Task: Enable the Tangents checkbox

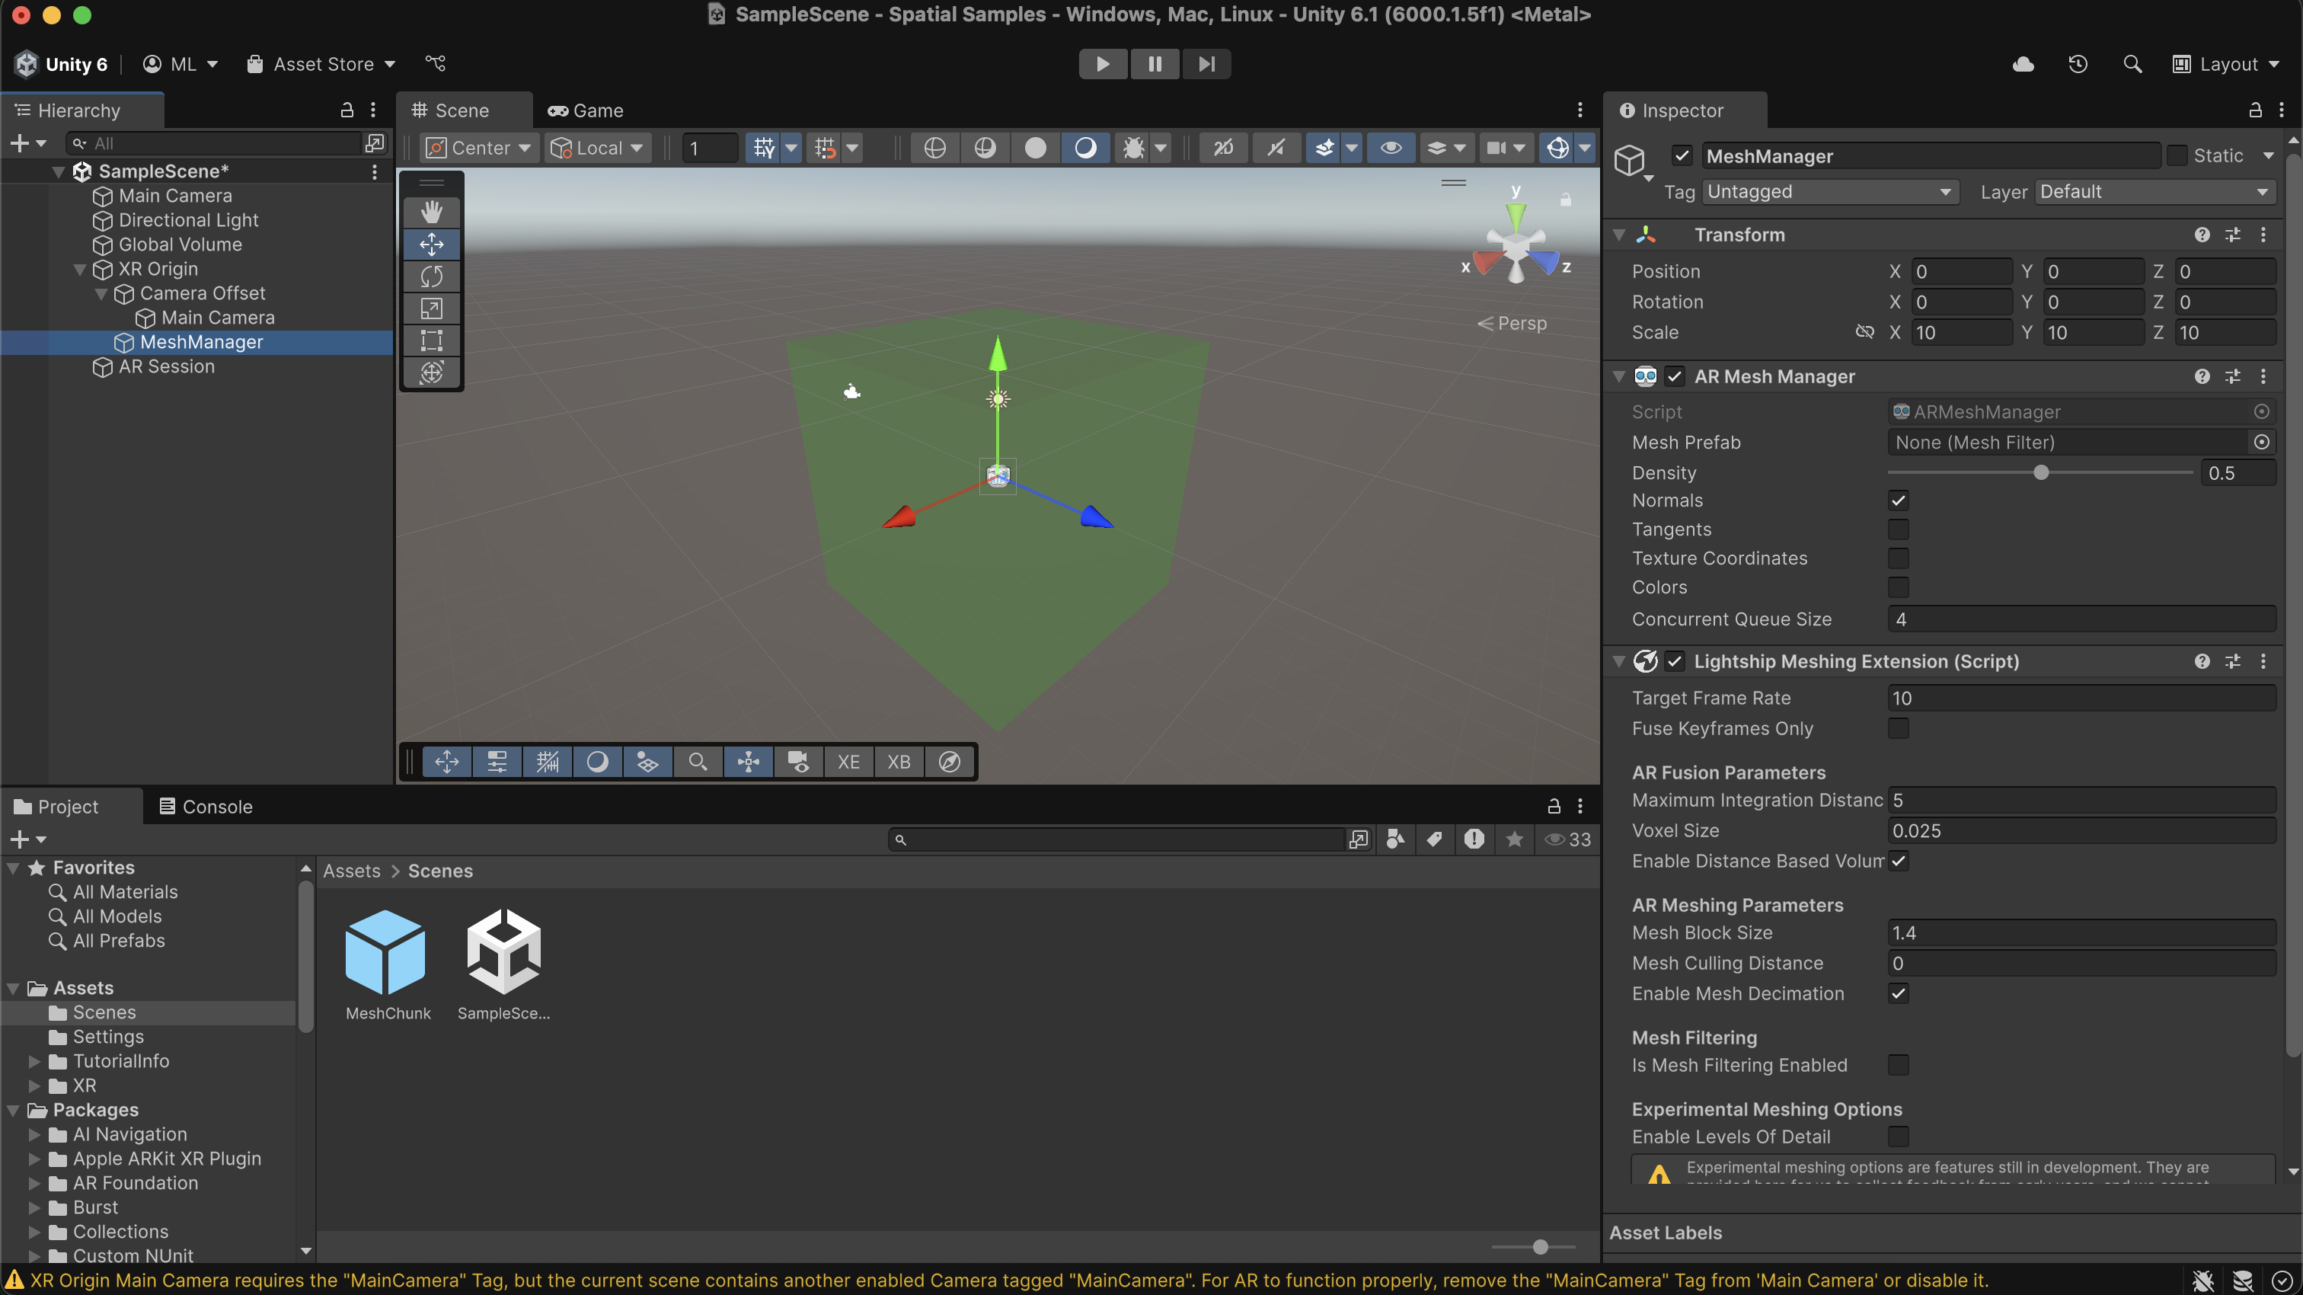Action: (x=1899, y=529)
